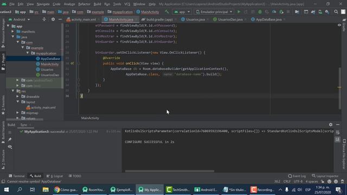
Task: Open the Build menu
Action: pyautogui.click(x=97, y=4)
